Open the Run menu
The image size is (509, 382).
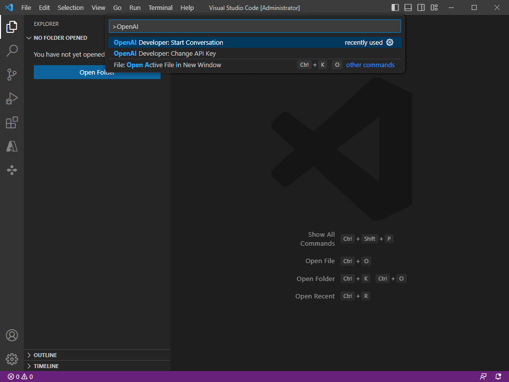tap(135, 7)
